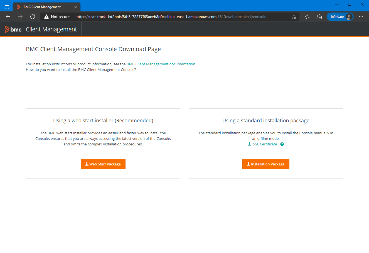
Task: Select the BMC Client Management tab
Action: pos(47,7)
